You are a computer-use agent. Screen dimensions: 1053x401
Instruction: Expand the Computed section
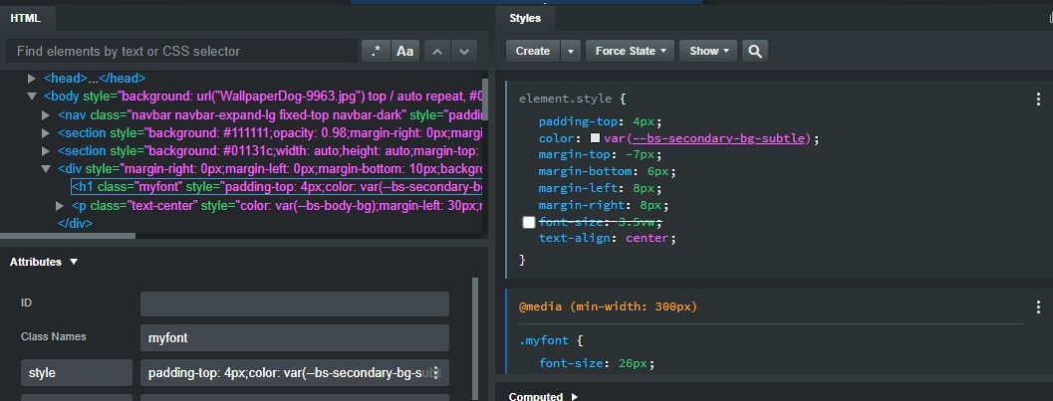(574, 396)
